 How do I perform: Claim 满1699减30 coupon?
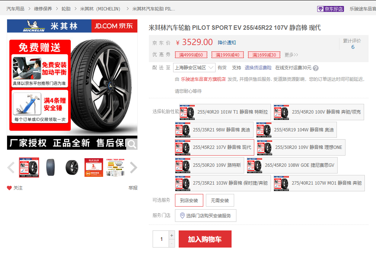point(264,55)
